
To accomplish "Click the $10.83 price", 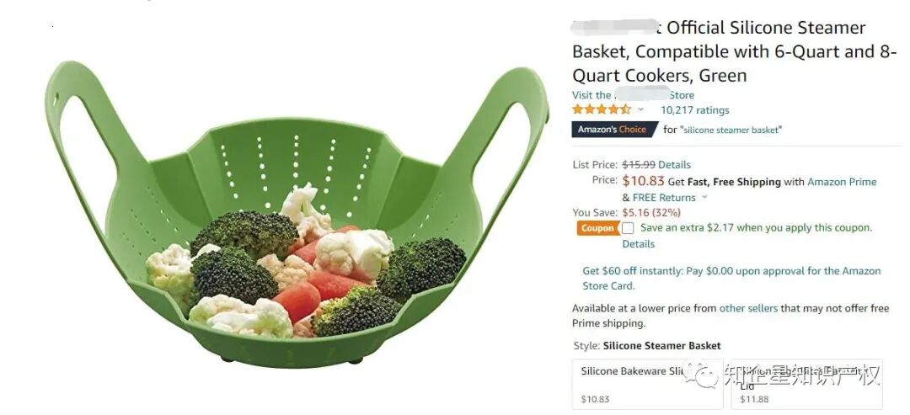I will coord(643,181).
